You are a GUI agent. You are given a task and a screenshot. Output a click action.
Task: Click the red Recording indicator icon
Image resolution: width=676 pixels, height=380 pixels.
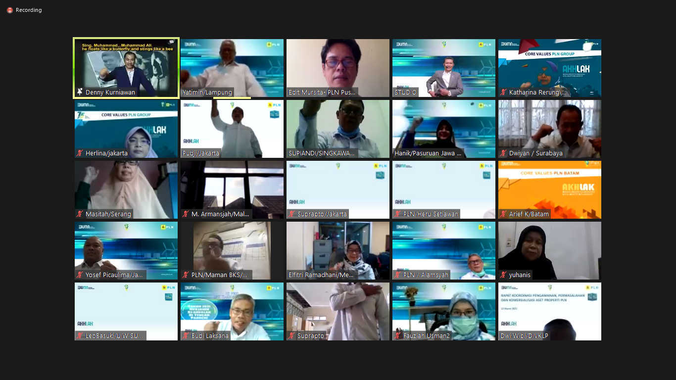click(x=10, y=10)
